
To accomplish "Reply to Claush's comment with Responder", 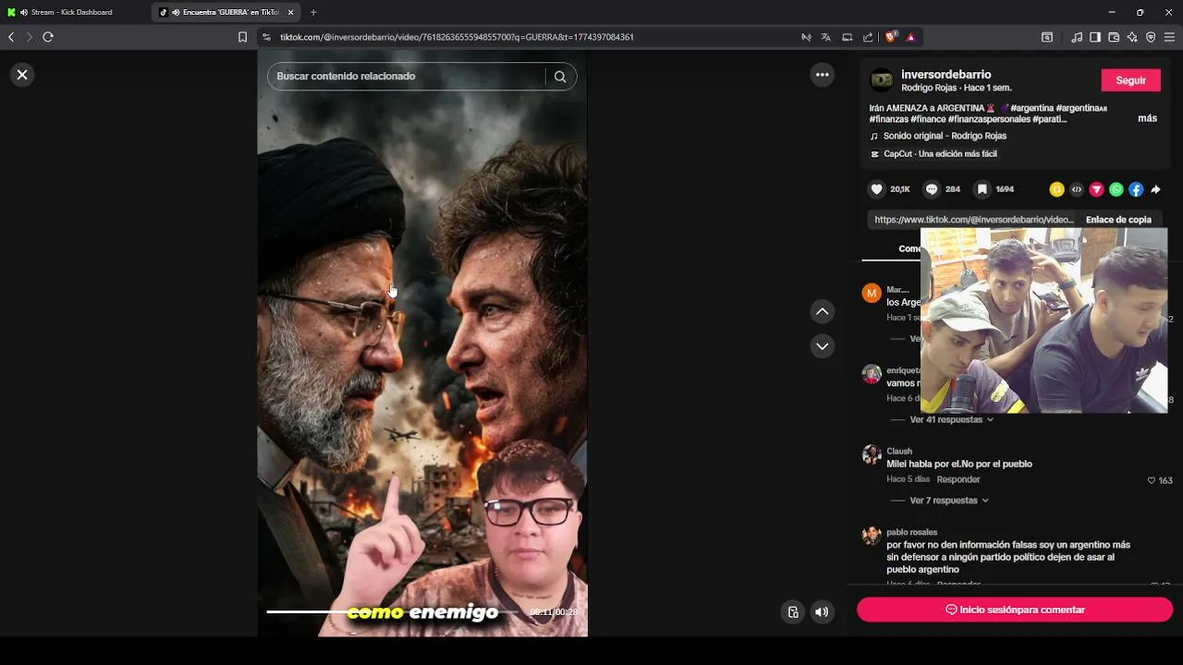I will 958,479.
